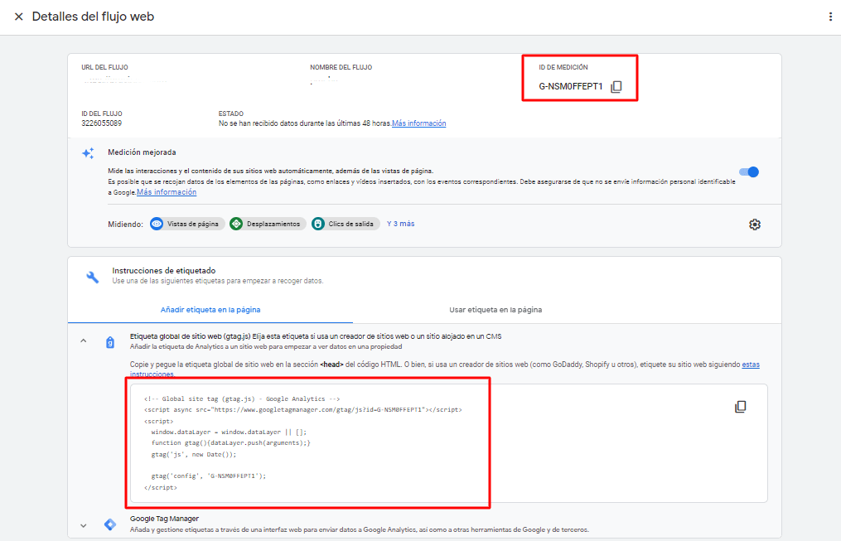Open Más información link under Medición mejorada
Image resolution: width=841 pixels, height=541 pixels.
(167, 192)
